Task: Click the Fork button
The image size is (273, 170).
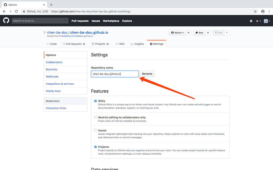Action: [x=218, y=33]
